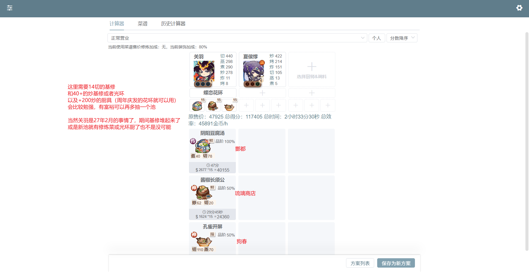Add equipment via plus under the empty chef card
The width and height of the screenshot is (529, 272).
click(x=312, y=93)
